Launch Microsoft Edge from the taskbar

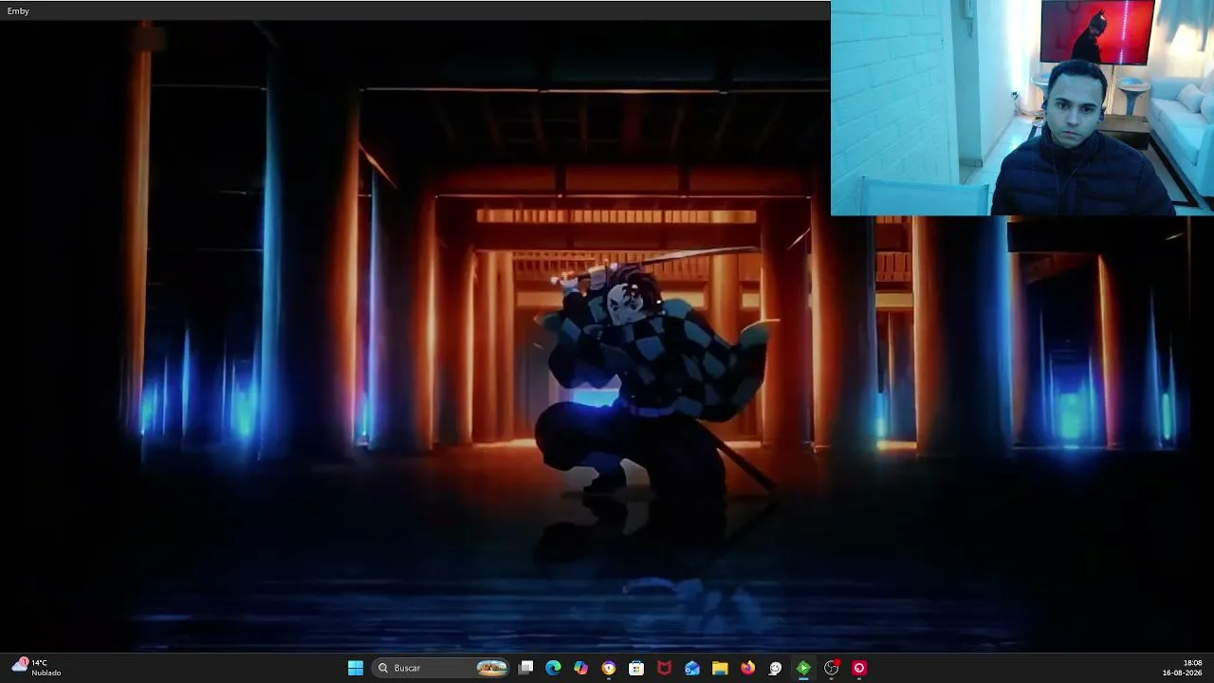554,668
